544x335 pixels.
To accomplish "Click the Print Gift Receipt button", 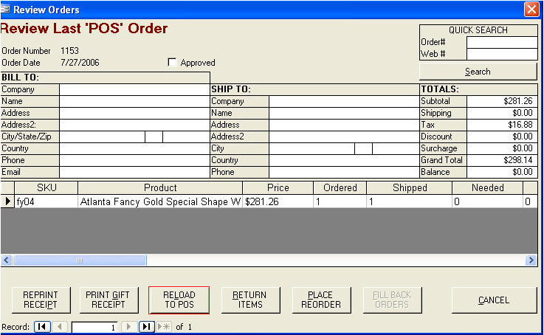I will point(109,300).
